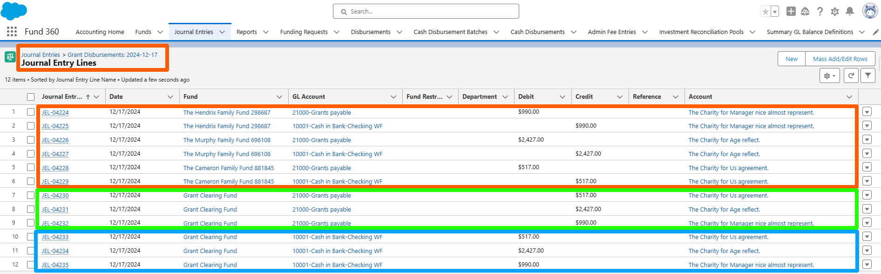Open the Setup gear icon in header
The width and height of the screenshot is (881, 274).
(835, 11)
